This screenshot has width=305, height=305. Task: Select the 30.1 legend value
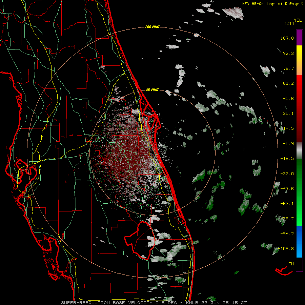coord(288,114)
